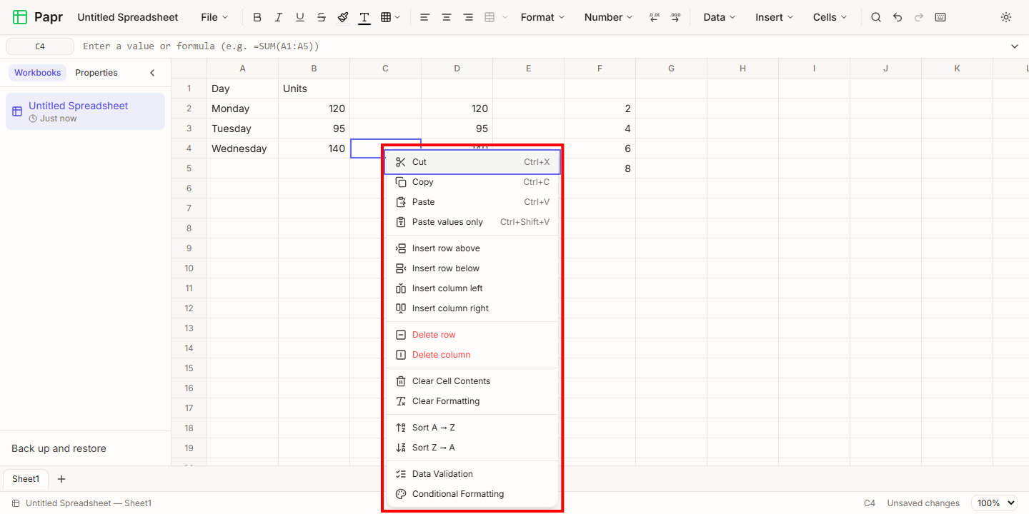
Task: Open the Cells dropdown menu
Action: 830,17
